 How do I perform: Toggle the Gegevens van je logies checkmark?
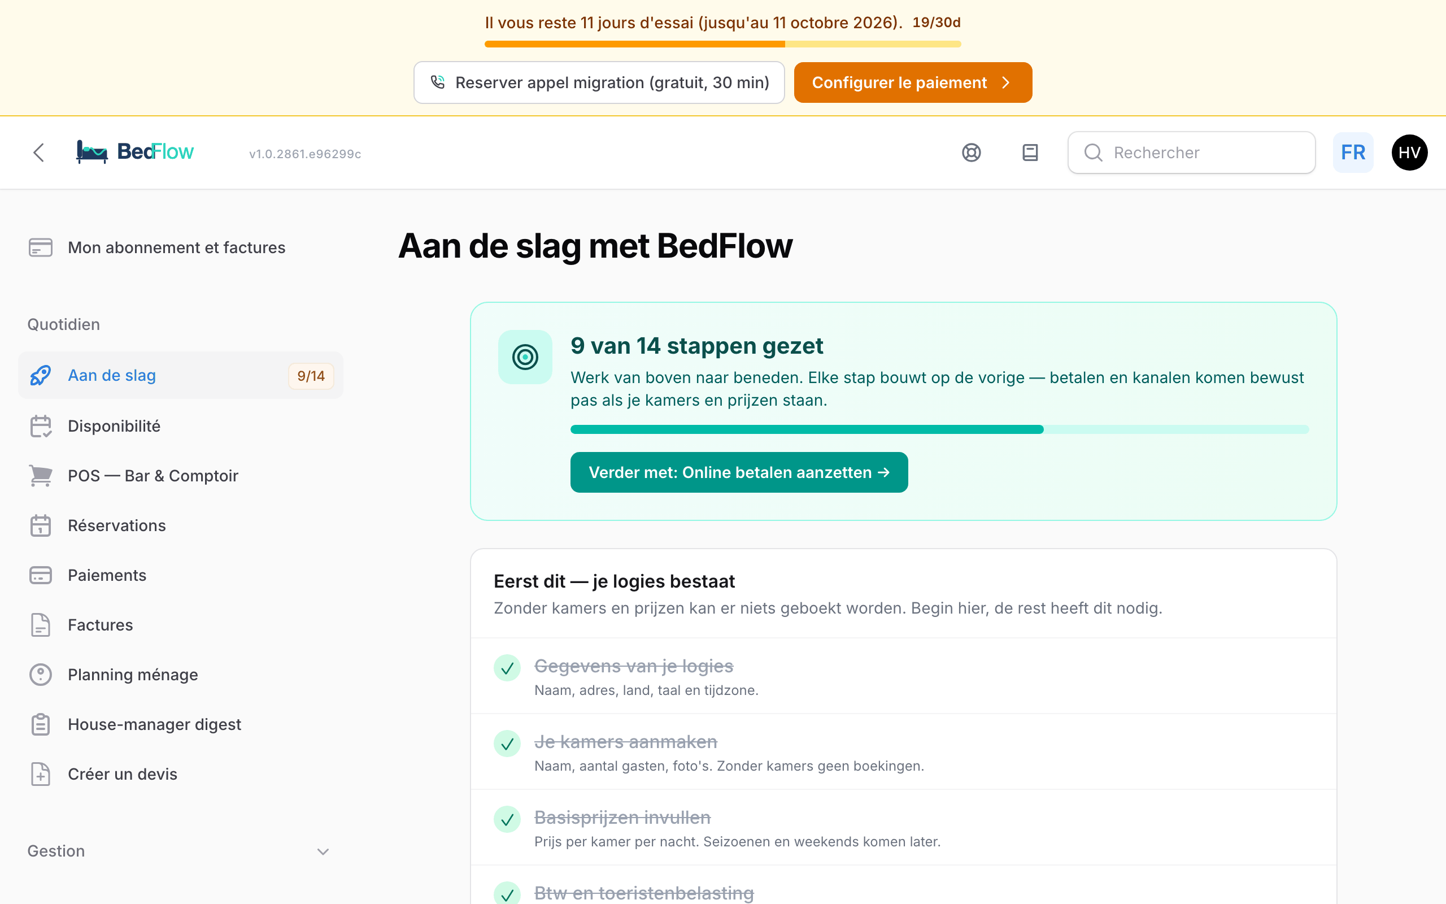coord(507,668)
